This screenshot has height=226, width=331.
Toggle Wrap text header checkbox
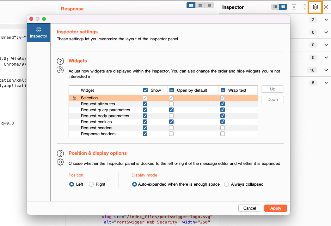(x=223, y=90)
